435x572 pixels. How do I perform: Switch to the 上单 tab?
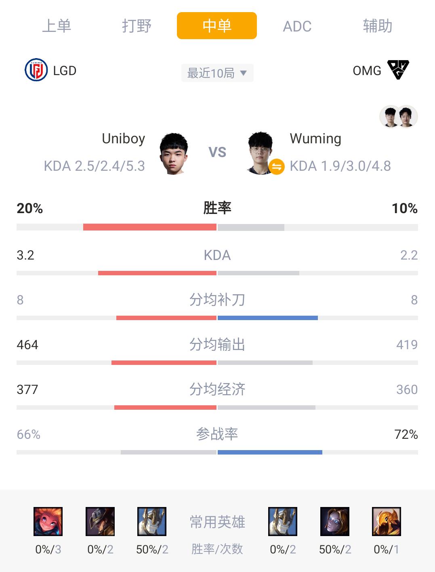57,26
